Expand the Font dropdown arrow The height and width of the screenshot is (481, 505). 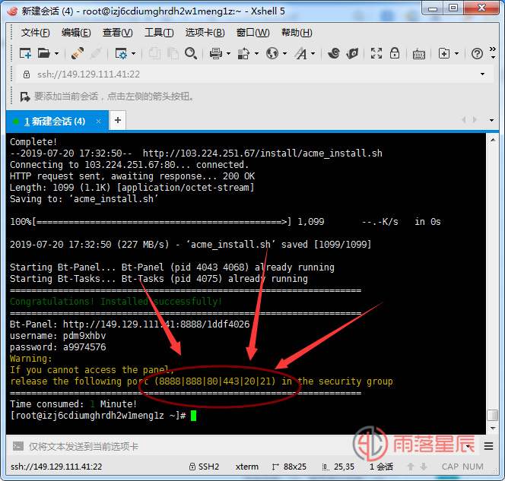[313, 53]
